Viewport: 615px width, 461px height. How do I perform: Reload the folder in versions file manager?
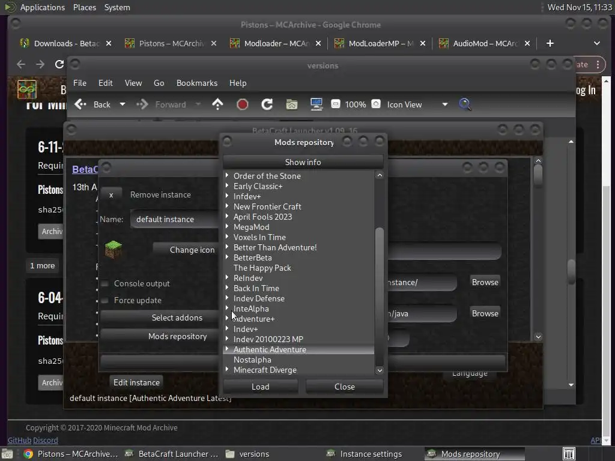(267, 104)
